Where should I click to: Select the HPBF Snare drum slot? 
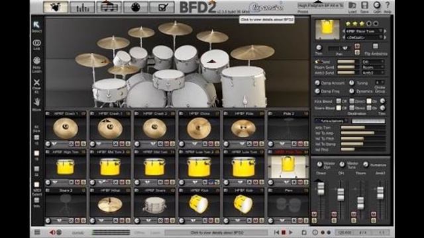[x=154, y=204]
